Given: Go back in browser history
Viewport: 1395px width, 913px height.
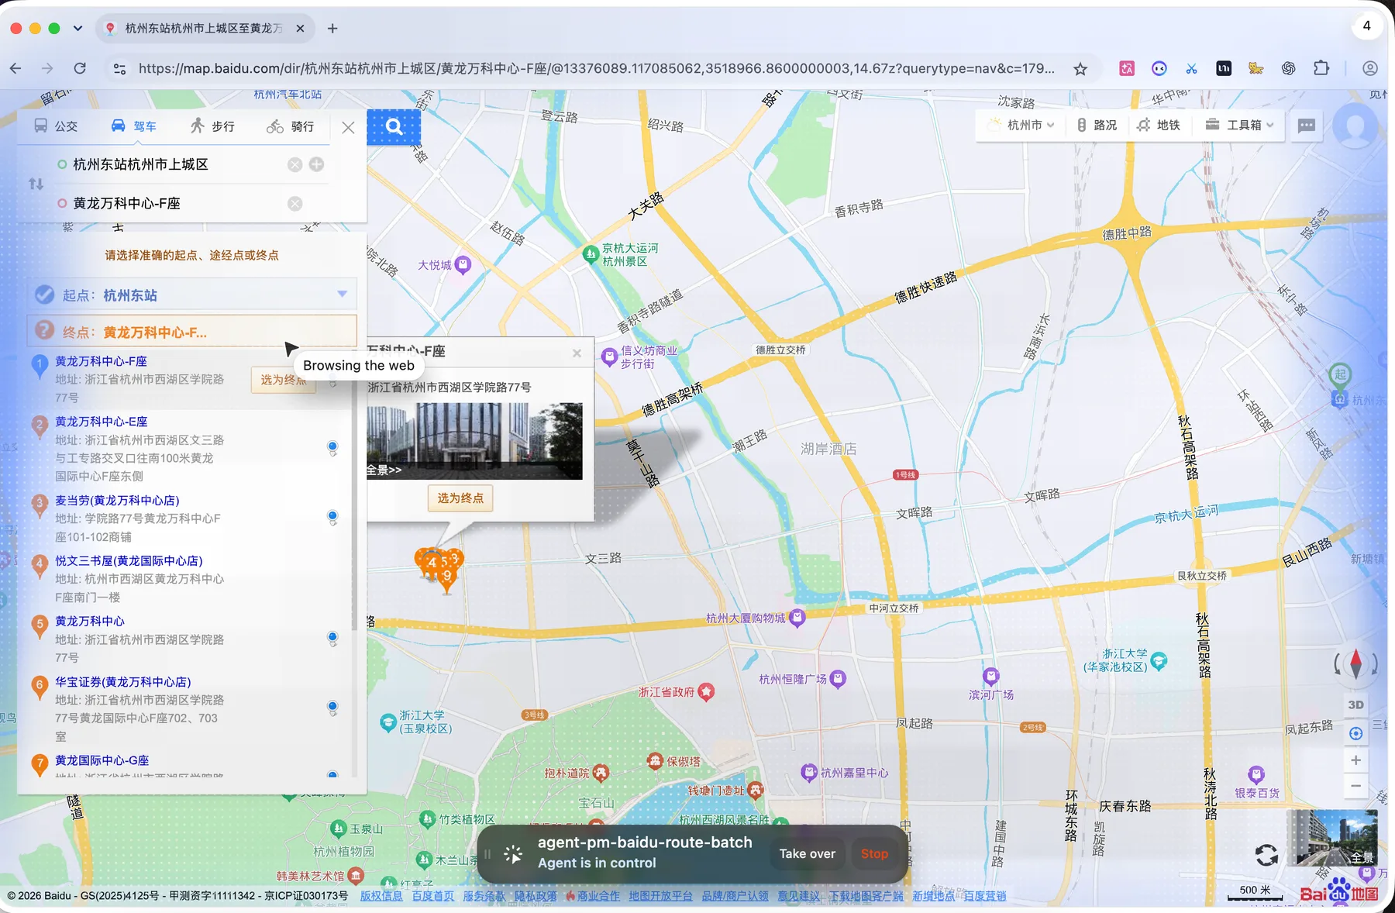Looking at the screenshot, I should (x=15, y=68).
